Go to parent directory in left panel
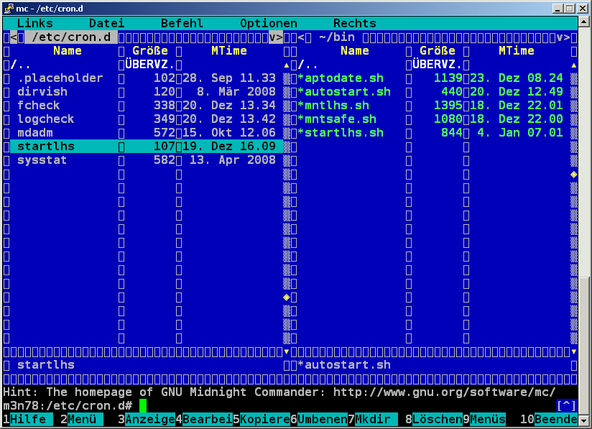This screenshot has height=429, width=592. (21, 65)
